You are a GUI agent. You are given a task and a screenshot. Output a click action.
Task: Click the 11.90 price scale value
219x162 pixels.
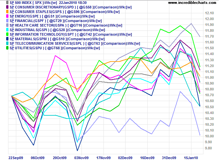(x=209, y=25)
